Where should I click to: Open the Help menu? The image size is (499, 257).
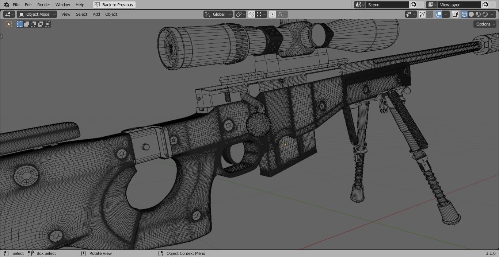pos(80,5)
